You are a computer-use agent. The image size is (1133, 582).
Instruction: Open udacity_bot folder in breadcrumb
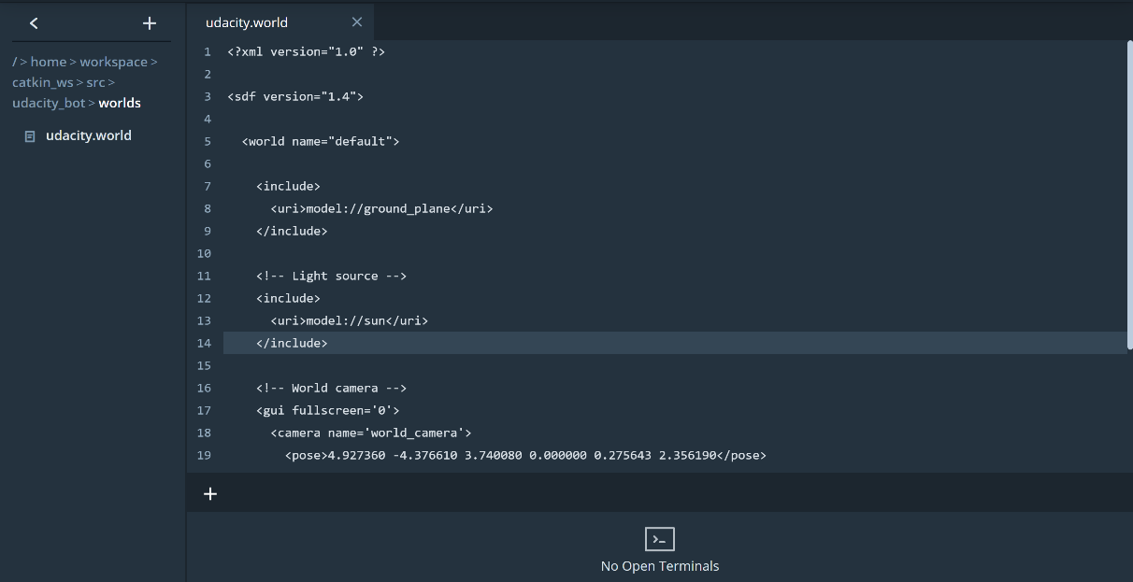(49, 103)
